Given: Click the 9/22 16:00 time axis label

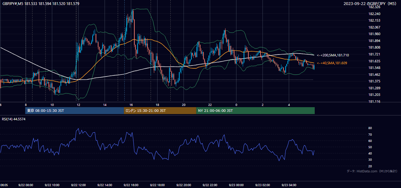Looking at the screenshot, I should 131,185.
